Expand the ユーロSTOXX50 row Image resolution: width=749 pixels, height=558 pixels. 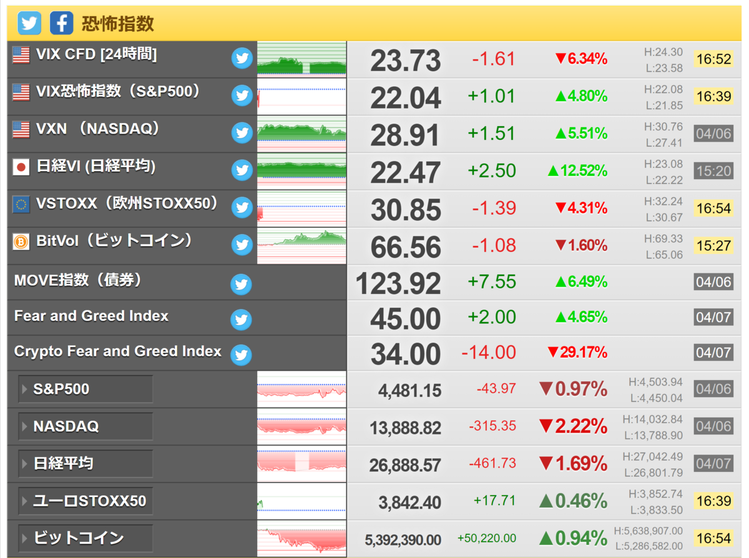(x=86, y=501)
